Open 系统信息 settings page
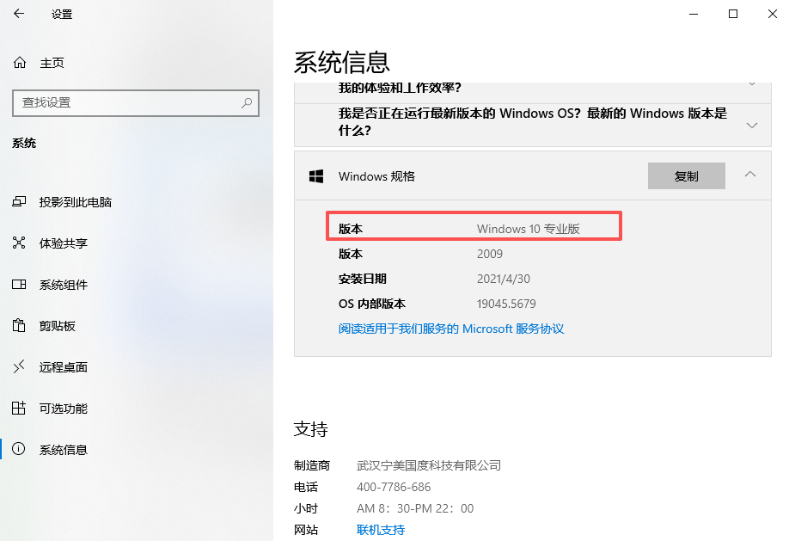Image resolution: width=789 pixels, height=541 pixels. coord(64,450)
